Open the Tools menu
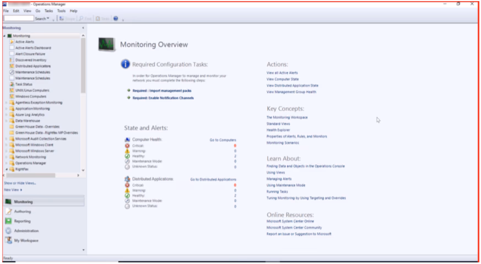The width and height of the screenshot is (481, 264). 61,11
